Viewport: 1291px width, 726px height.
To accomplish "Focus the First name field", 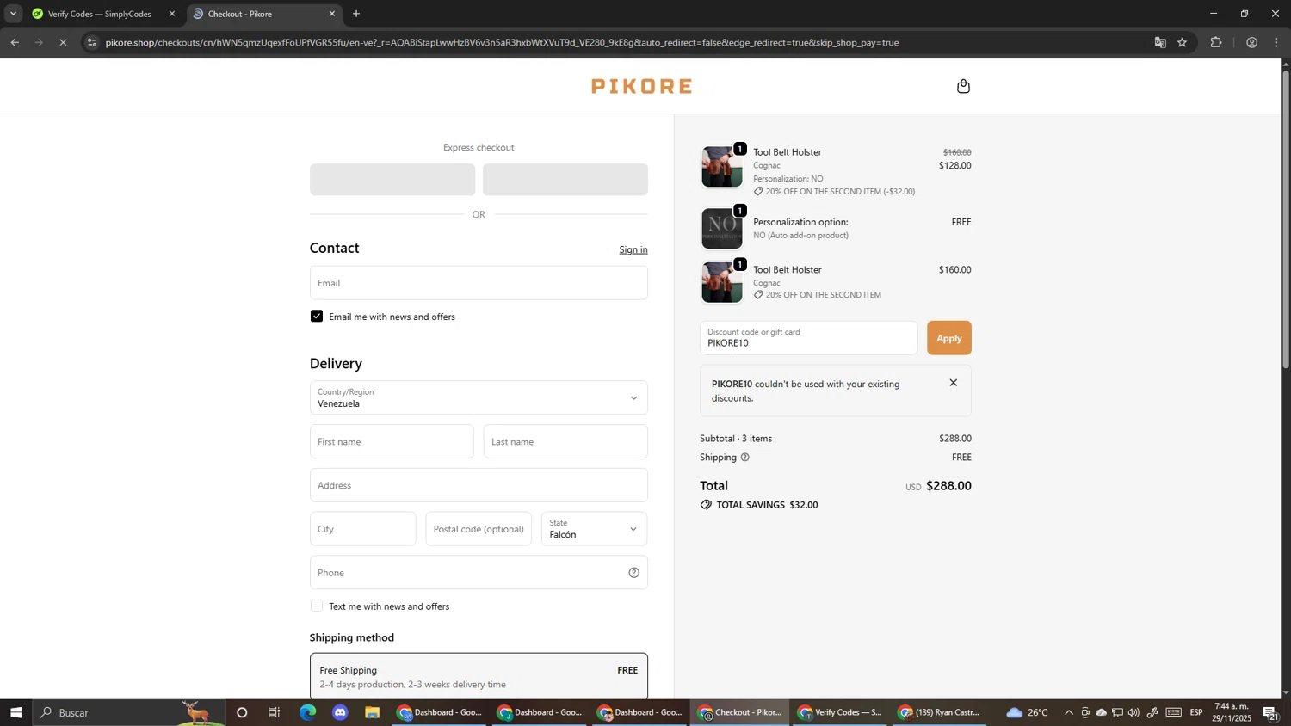I will click(x=392, y=441).
